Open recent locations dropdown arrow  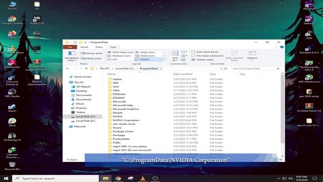coord(81,69)
